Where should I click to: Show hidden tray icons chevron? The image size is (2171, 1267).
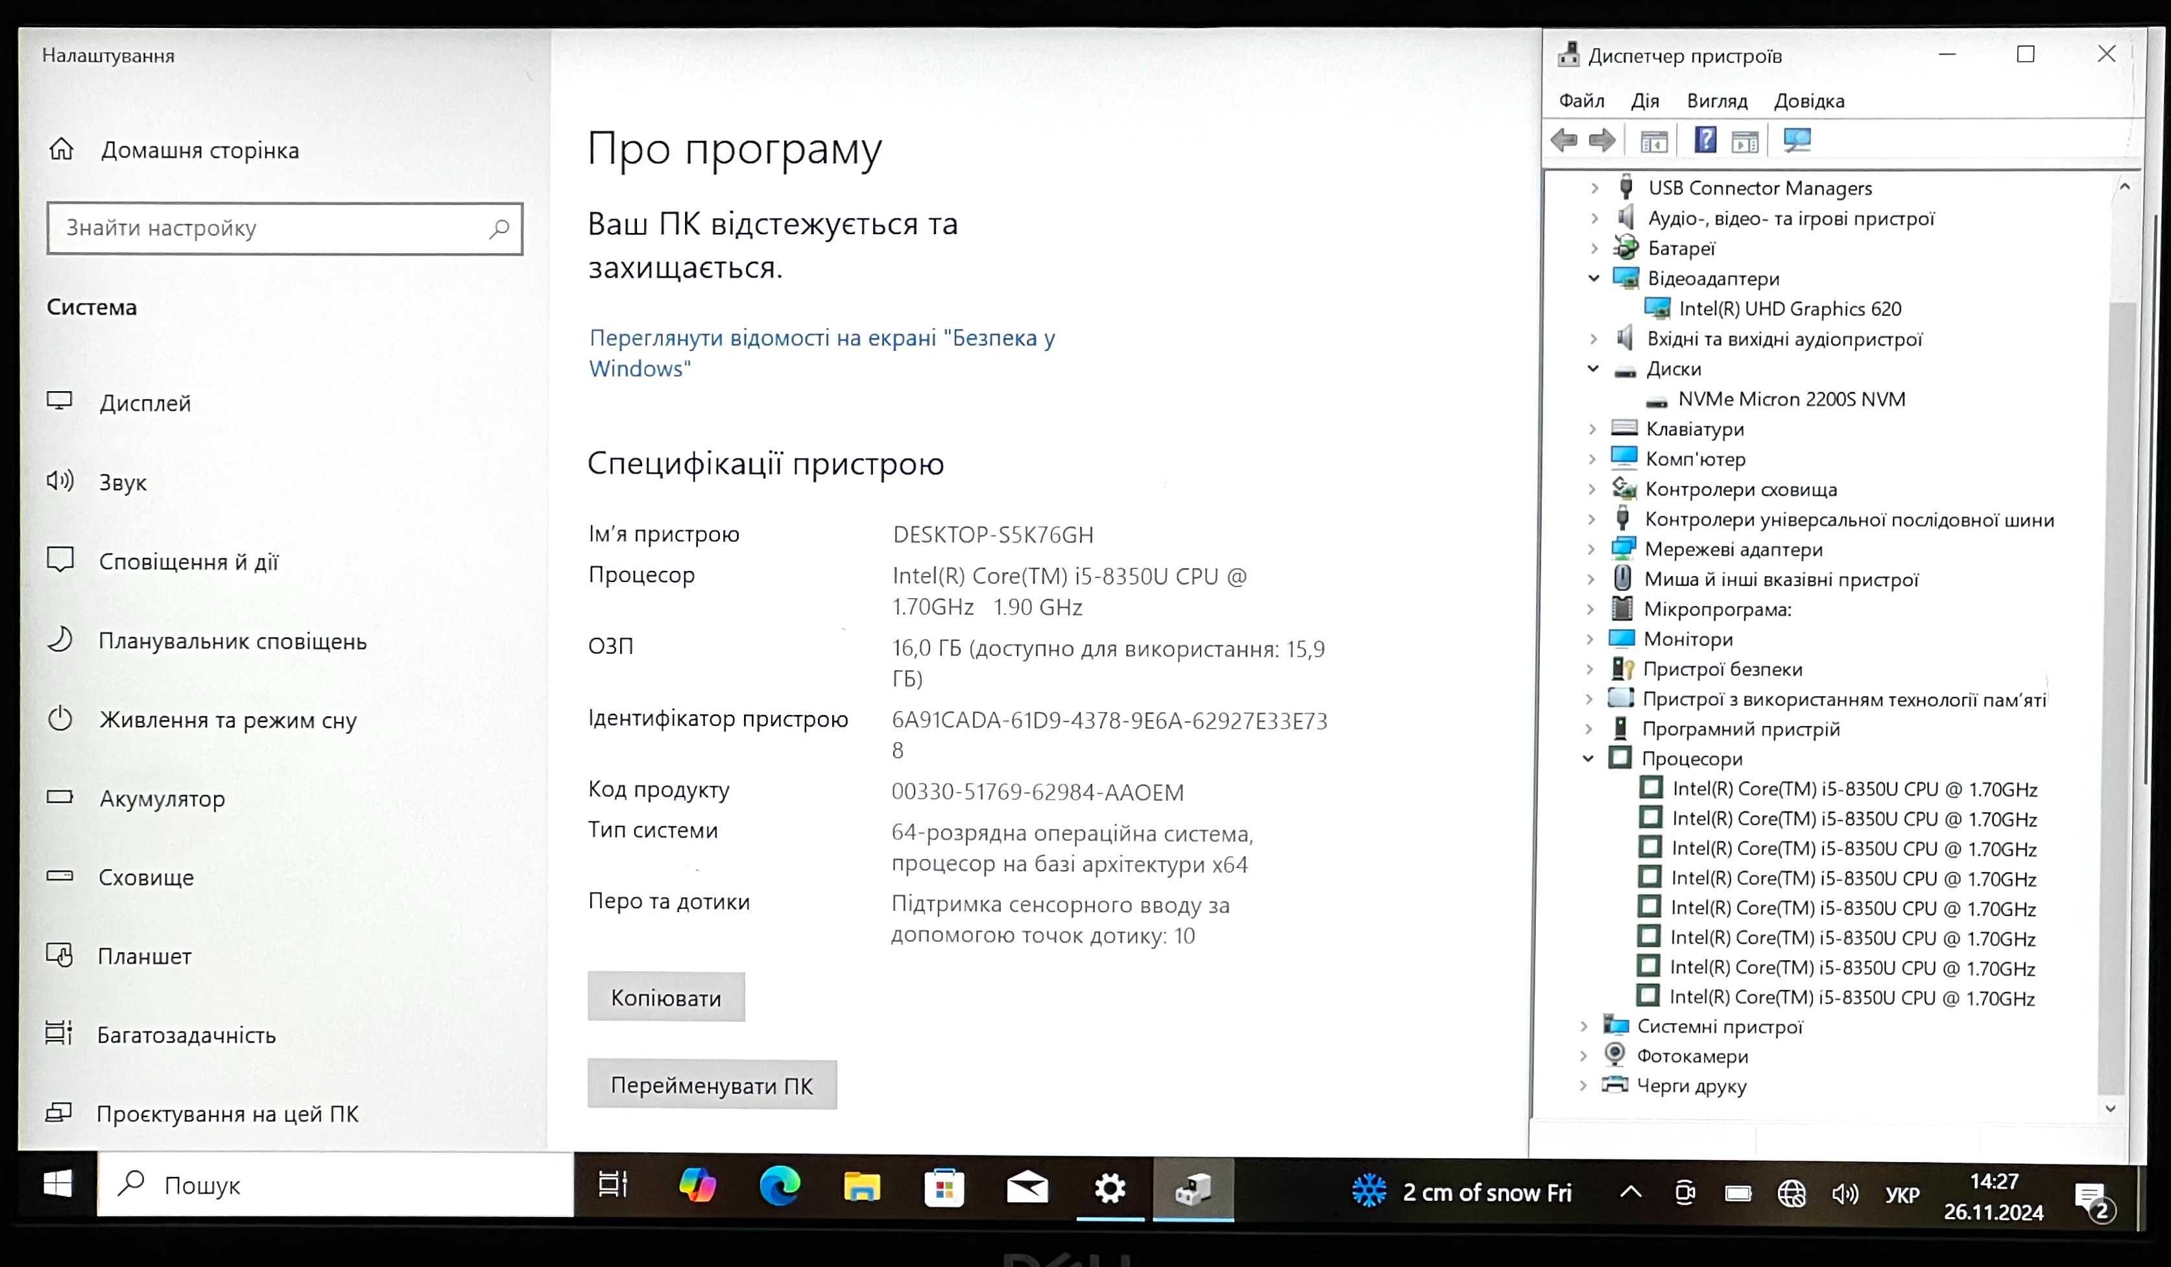coord(1630,1193)
